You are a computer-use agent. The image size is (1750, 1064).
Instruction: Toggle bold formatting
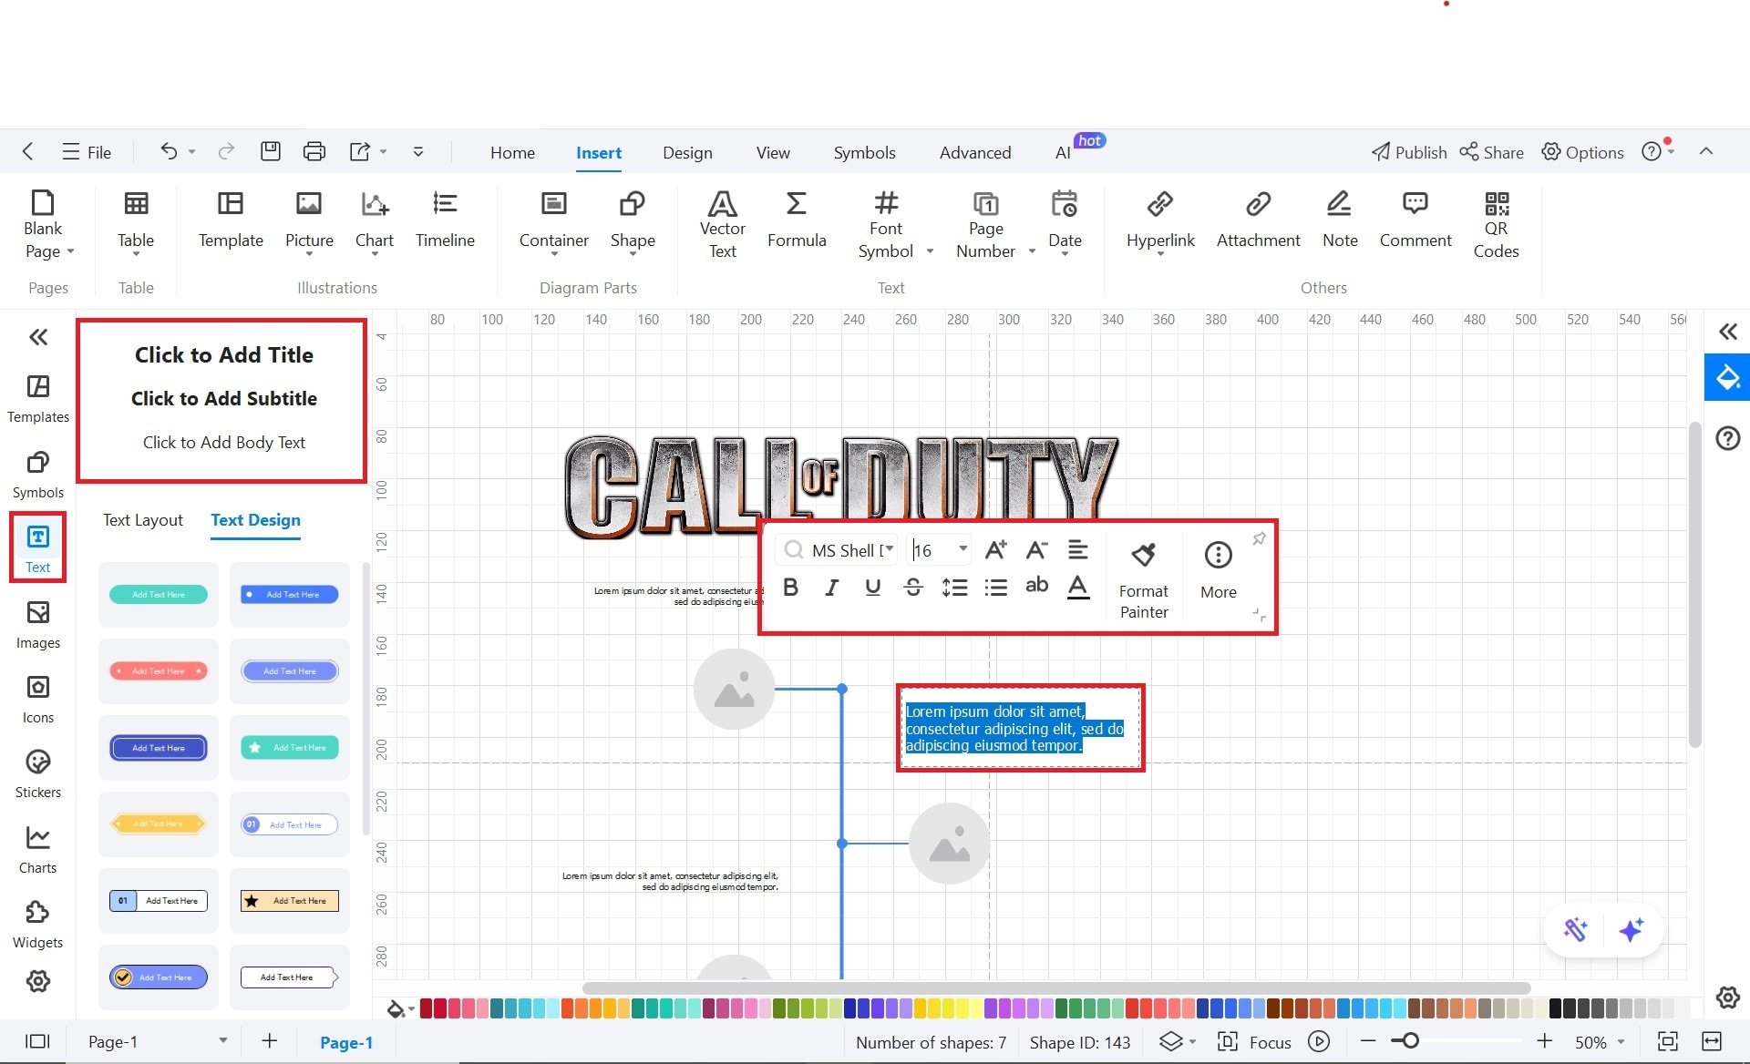[790, 588]
